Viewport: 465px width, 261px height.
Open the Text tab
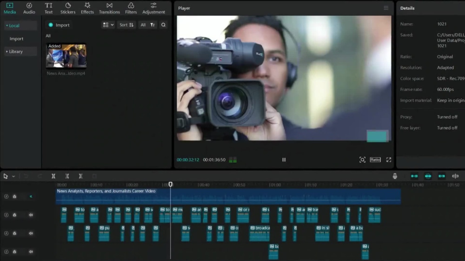pyautogui.click(x=48, y=8)
